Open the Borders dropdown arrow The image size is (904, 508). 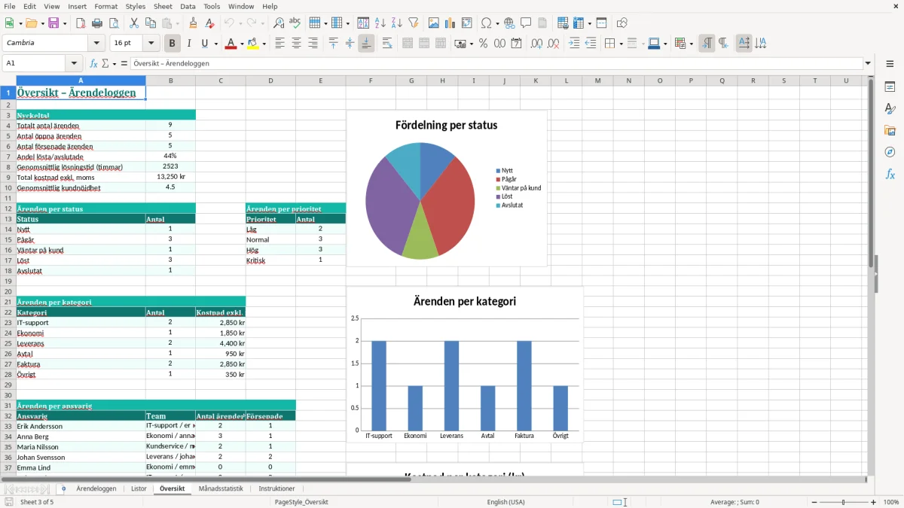(x=620, y=44)
